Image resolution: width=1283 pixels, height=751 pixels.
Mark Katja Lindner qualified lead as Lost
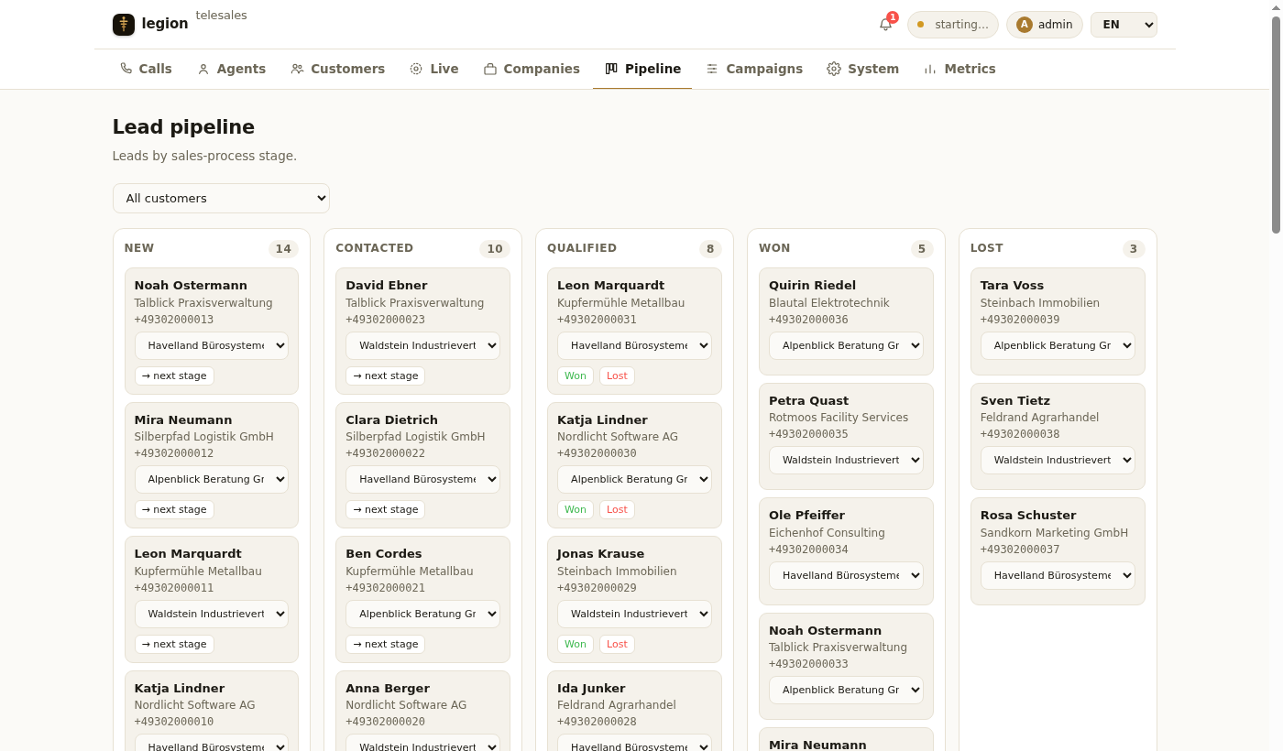(x=617, y=509)
